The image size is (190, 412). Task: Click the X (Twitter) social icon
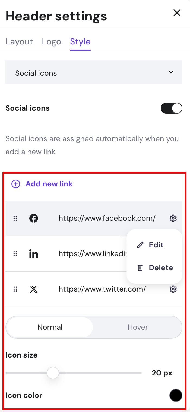coord(33,289)
